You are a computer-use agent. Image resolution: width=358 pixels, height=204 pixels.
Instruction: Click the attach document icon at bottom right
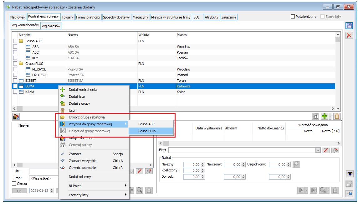click(301, 190)
